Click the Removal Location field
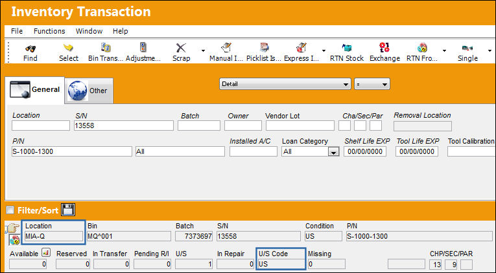 tap(423, 126)
